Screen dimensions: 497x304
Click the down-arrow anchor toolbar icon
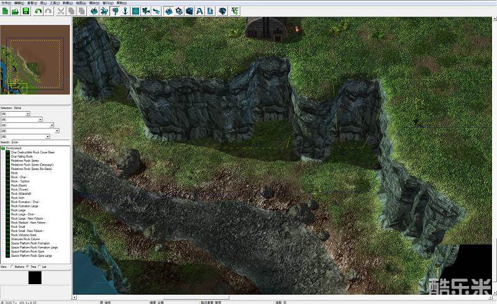[124, 11]
